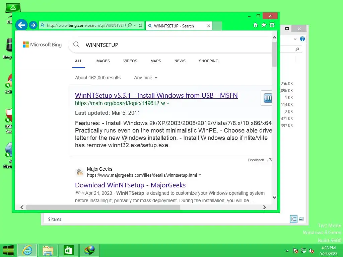Expand the Any time filter dropdown
Viewport: 343px width, 257px height.
coord(145,78)
